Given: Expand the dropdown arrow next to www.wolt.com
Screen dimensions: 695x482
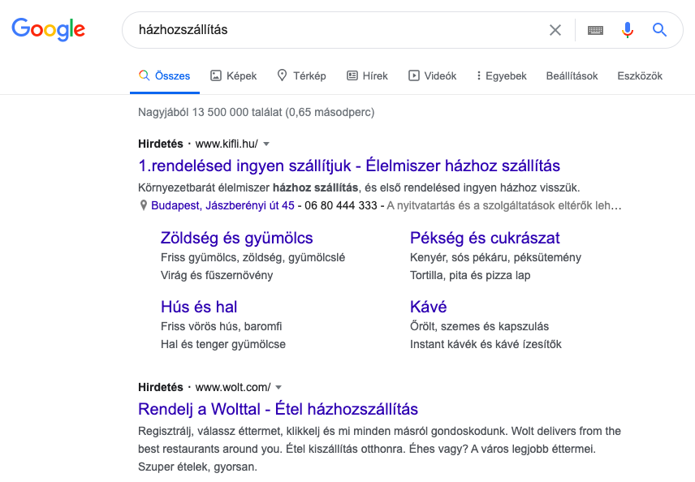Looking at the screenshot, I should pyautogui.click(x=278, y=388).
